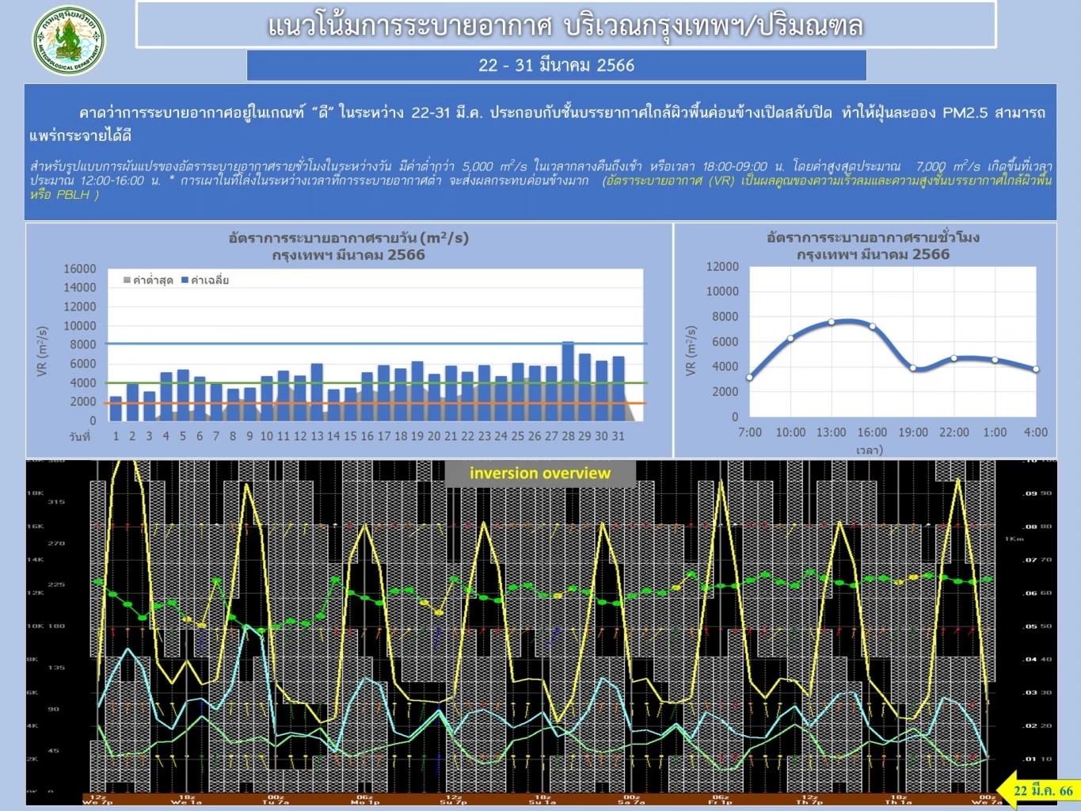Click the hourly ventilation rate chart title

tap(873, 246)
